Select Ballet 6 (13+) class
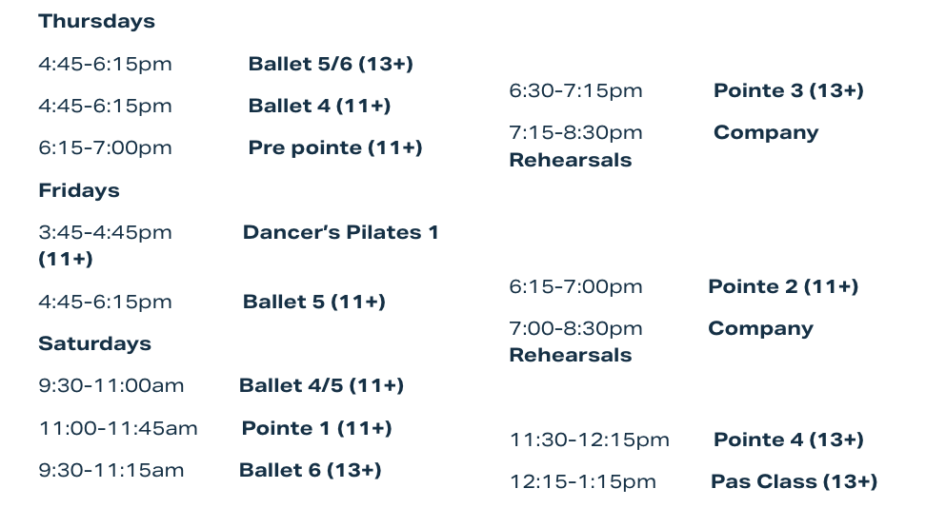Image resolution: width=946 pixels, height=508 pixels. [311, 470]
